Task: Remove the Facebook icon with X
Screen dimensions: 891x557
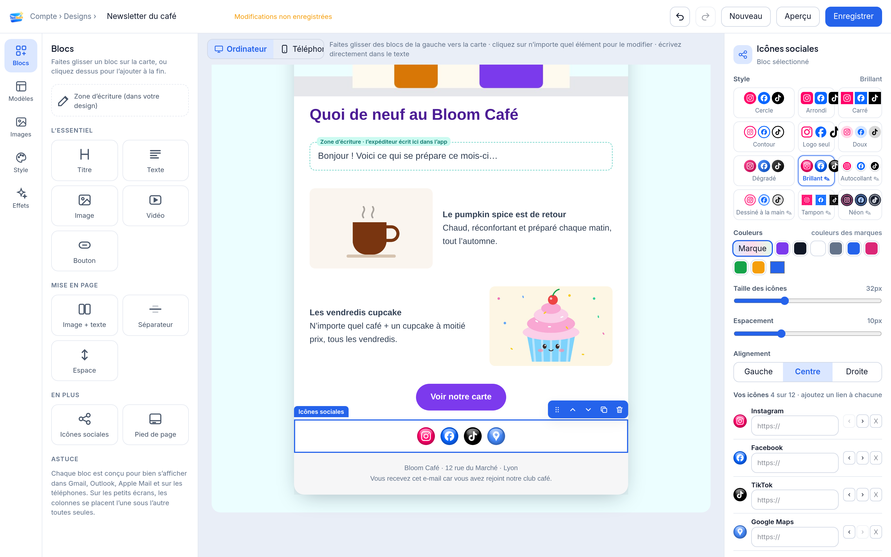Action: (876, 458)
